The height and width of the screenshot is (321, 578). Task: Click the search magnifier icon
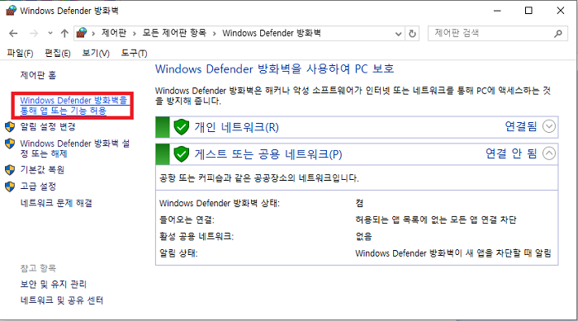pyautogui.click(x=558, y=34)
